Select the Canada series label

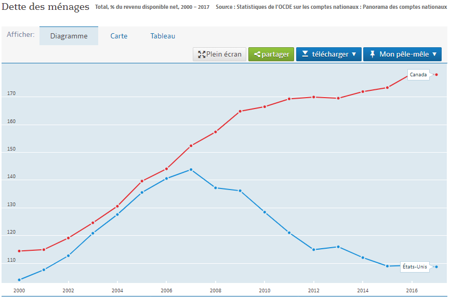tap(418, 75)
